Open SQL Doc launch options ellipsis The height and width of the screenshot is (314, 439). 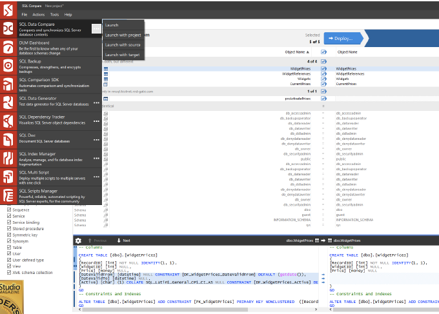96,139
